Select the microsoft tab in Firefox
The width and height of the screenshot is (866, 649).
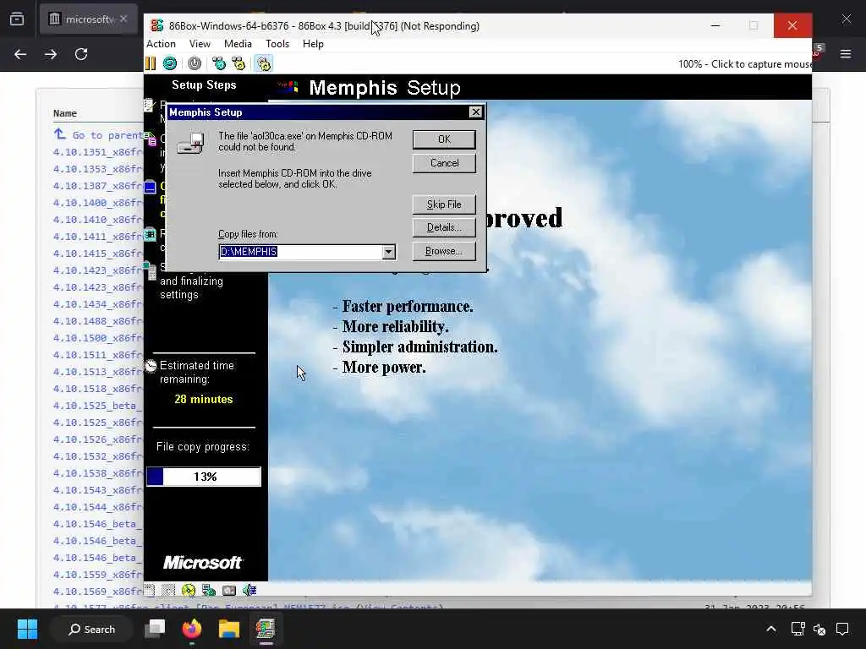point(88,19)
